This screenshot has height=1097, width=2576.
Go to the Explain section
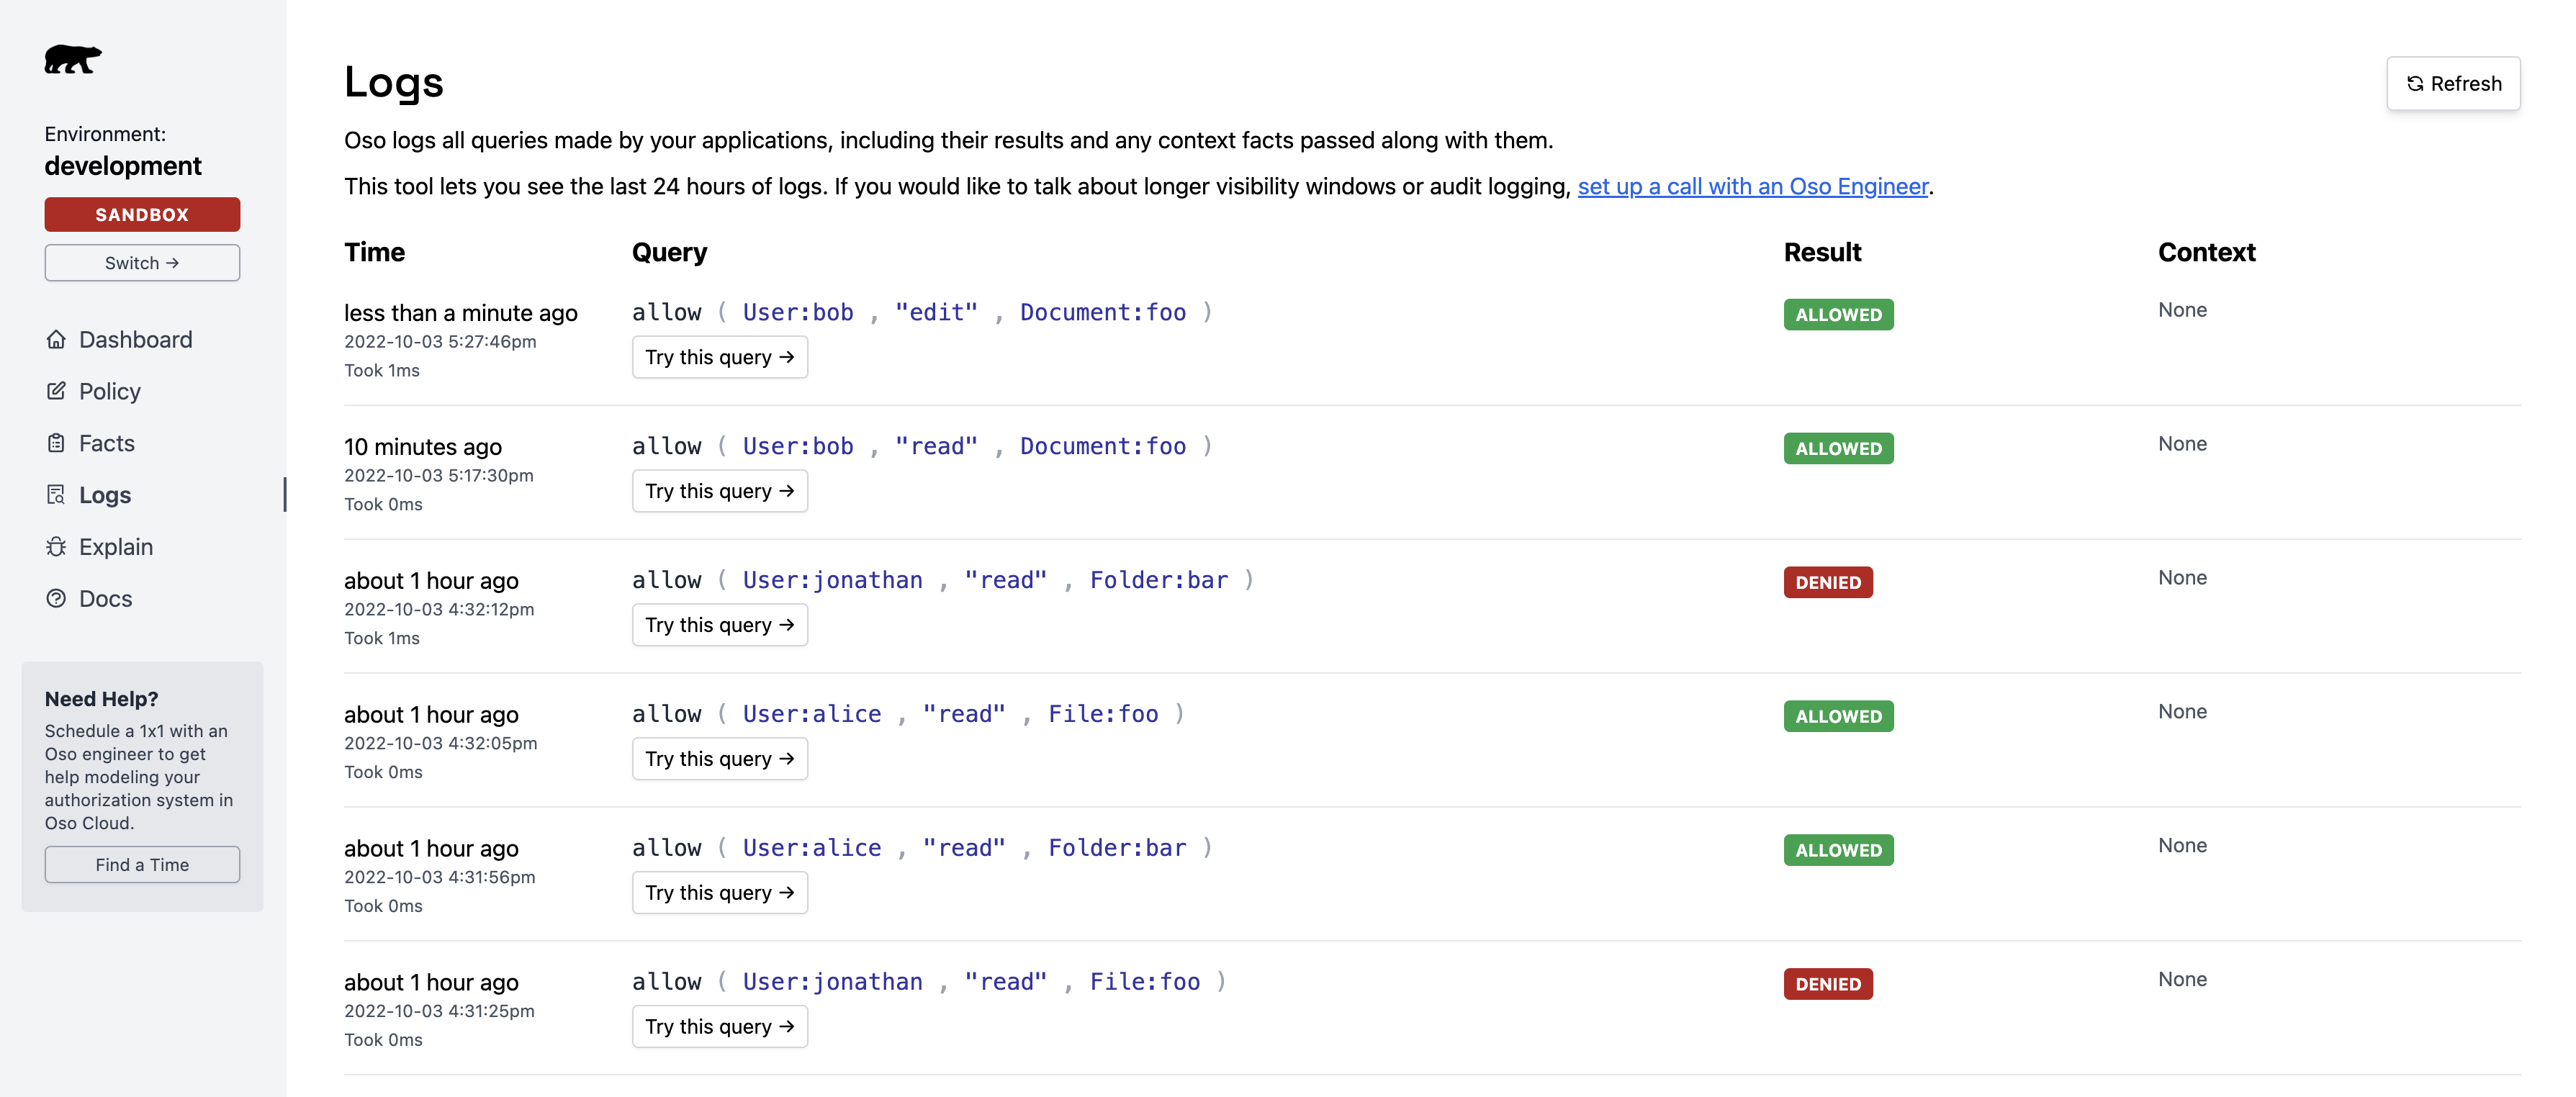[116, 547]
